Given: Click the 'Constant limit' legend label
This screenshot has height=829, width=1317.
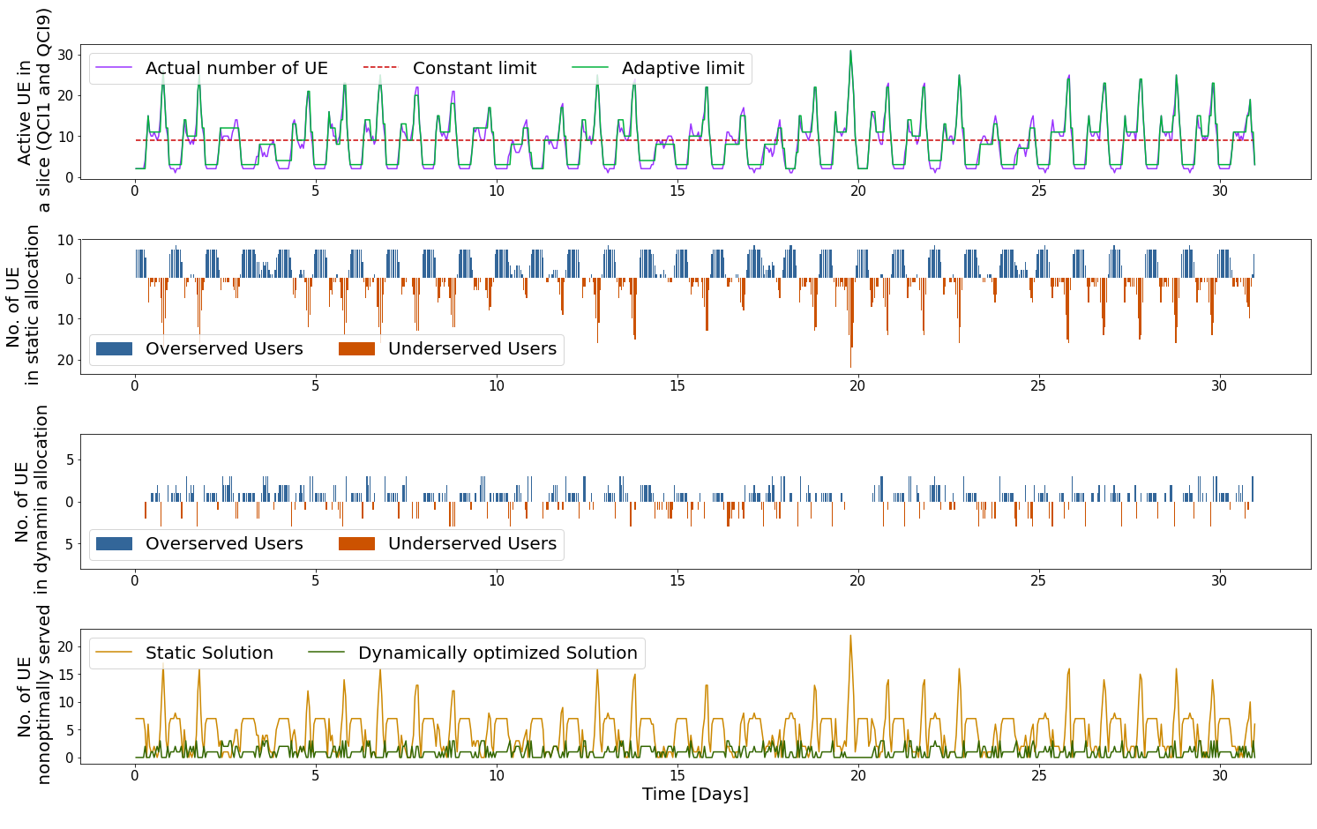Looking at the screenshot, I should [475, 69].
